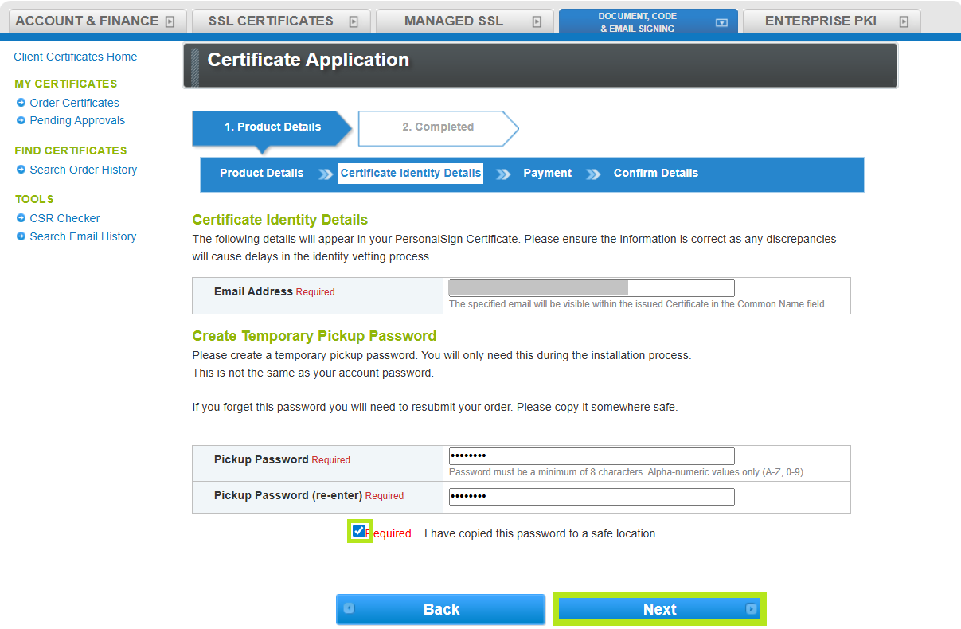The width and height of the screenshot is (961, 629).
Task: Click the Next button to proceed
Action: [659, 609]
